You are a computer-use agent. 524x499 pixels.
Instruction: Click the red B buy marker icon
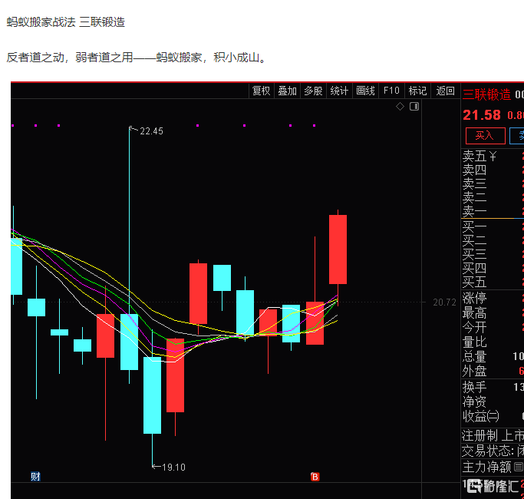pos(315,477)
